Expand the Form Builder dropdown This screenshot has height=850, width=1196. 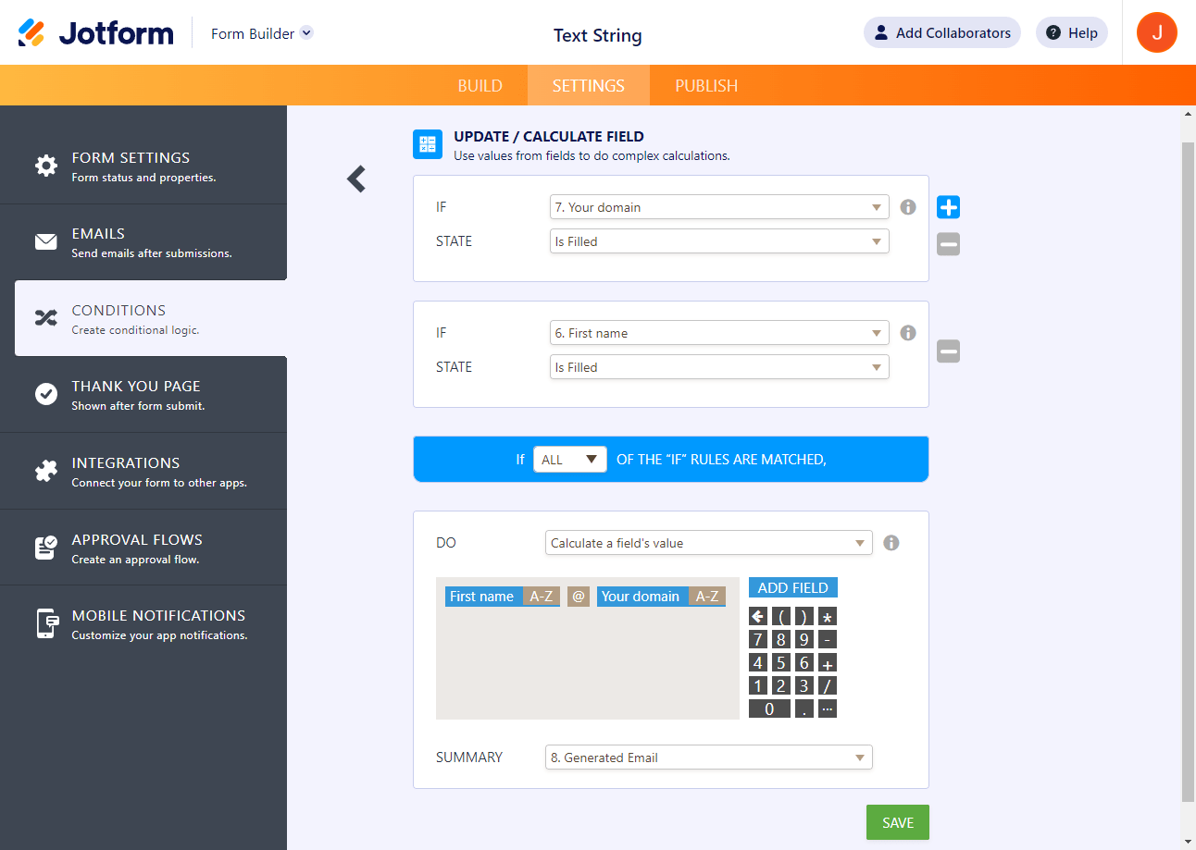pyautogui.click(x=262, y=33)
